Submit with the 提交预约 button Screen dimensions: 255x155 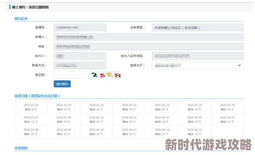[62, 84]
